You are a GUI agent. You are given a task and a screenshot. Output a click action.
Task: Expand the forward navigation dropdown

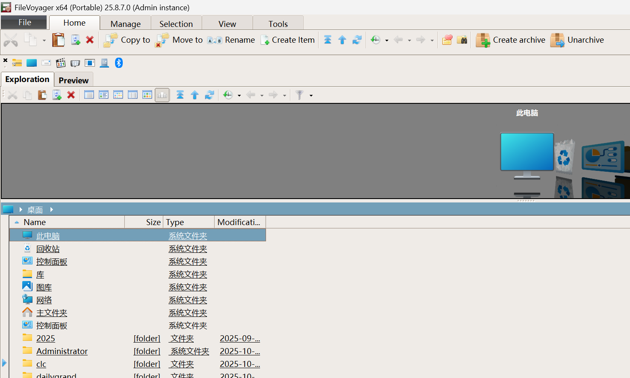click(284, 95)
